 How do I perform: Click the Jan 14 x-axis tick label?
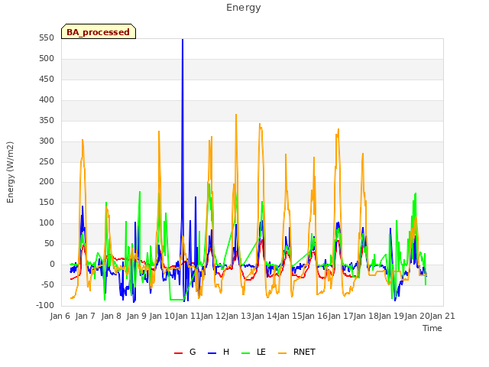264,316
